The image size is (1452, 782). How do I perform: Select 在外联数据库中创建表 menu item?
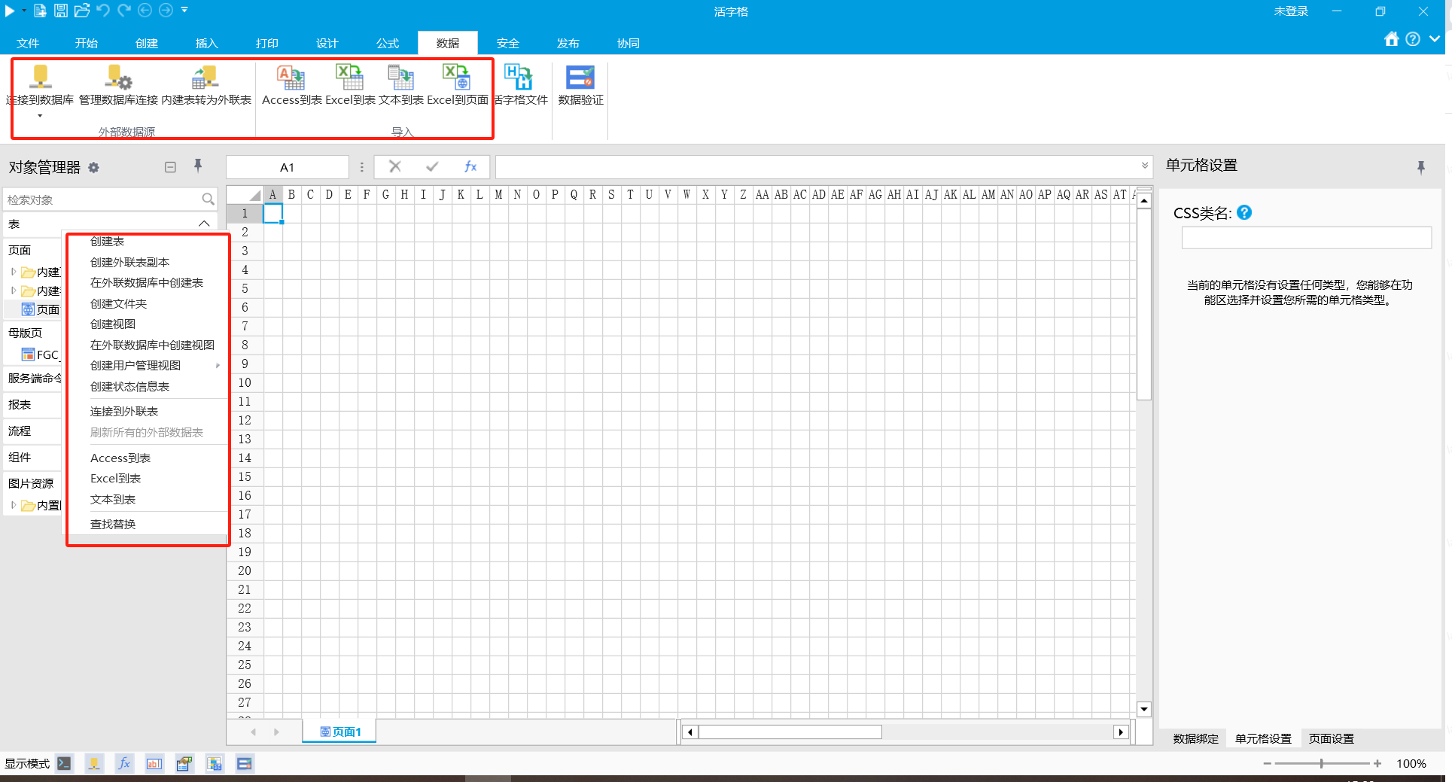point(148,282)
